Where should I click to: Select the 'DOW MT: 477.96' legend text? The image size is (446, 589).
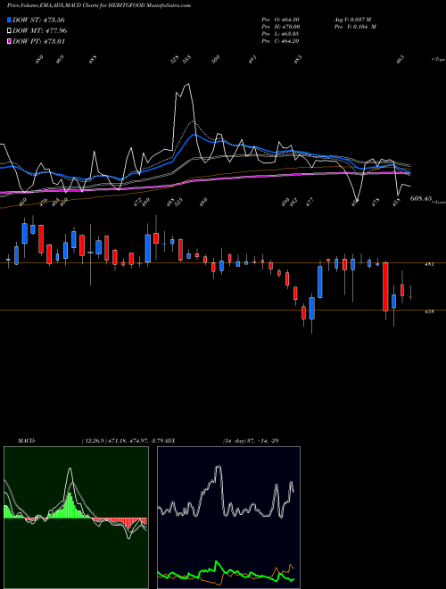(40, 31)
